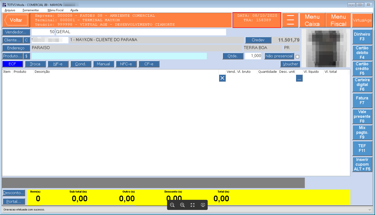Click the Não presencial button
Image resolution: width=375 pixels, height=215 pixels.
tap(279, 56)
